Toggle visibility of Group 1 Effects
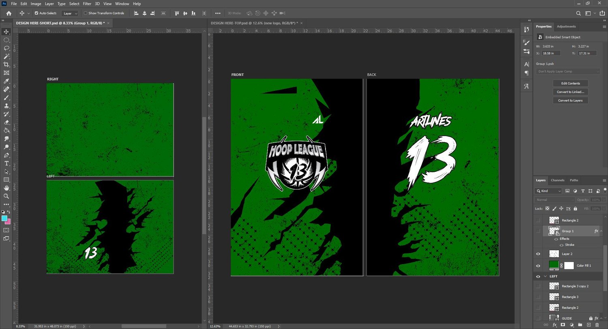608x329 pixels. point(556,239)
